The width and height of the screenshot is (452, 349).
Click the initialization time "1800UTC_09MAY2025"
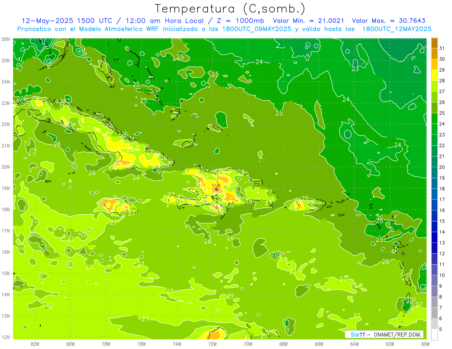pos(256,29)
